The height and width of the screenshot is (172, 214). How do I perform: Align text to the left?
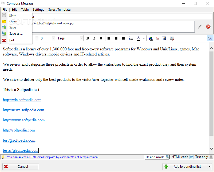109,38
